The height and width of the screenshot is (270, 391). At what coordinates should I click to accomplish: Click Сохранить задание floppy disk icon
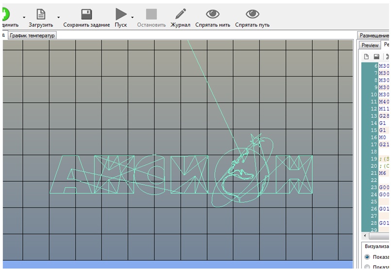tap(86, 14)
